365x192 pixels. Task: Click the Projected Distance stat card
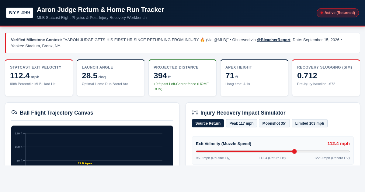point(182,78)
